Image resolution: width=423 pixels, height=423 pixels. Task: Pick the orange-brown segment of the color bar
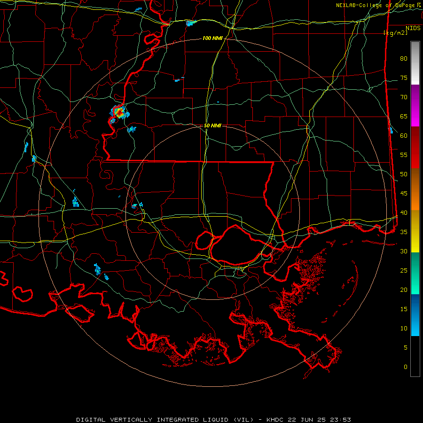pyautogui.click(x=415, y=189)
